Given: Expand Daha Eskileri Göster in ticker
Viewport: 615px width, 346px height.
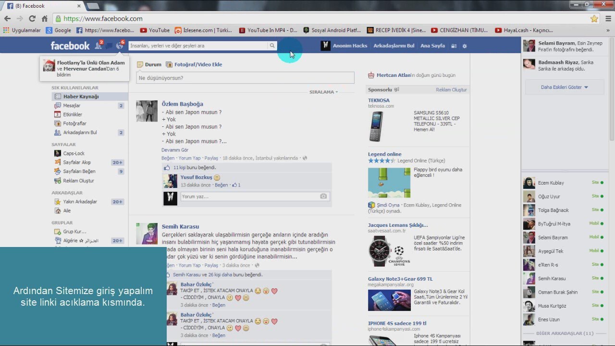Looking at the screenshot, I should pyautogui.click(x=565, y=87).
